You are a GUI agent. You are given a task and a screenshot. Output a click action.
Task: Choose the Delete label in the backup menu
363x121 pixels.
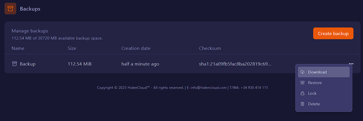[x=314, y=104]
